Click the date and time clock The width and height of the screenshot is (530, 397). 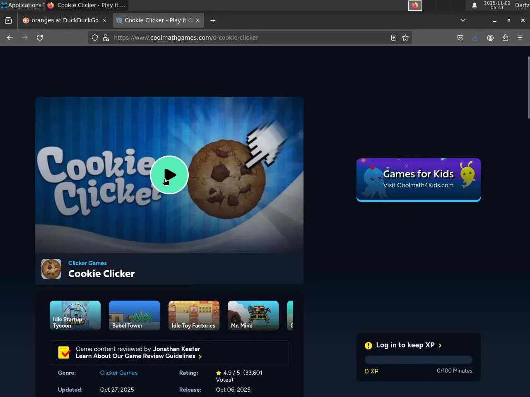pyautogui.click(x=497, y=5)
